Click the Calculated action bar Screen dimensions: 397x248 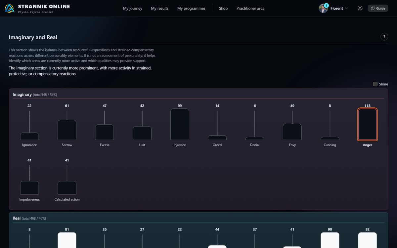point(67,188)
